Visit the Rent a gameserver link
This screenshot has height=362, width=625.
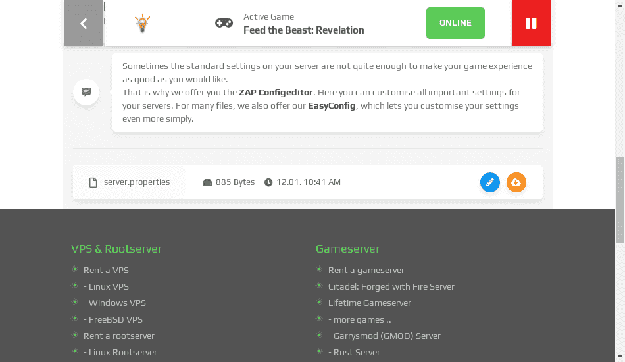[366, 270]
